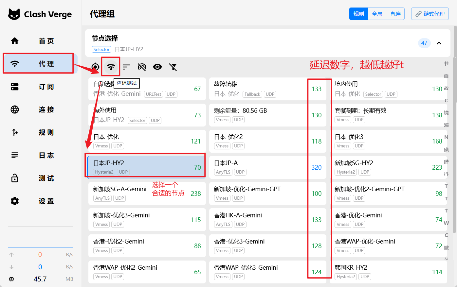Click the locate current node icon

click(x=95, y=67)
